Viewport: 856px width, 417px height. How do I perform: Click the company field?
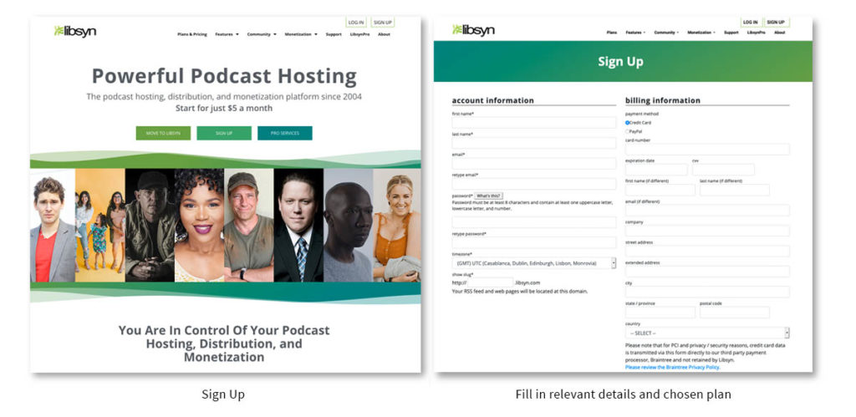tap(707, 231)
